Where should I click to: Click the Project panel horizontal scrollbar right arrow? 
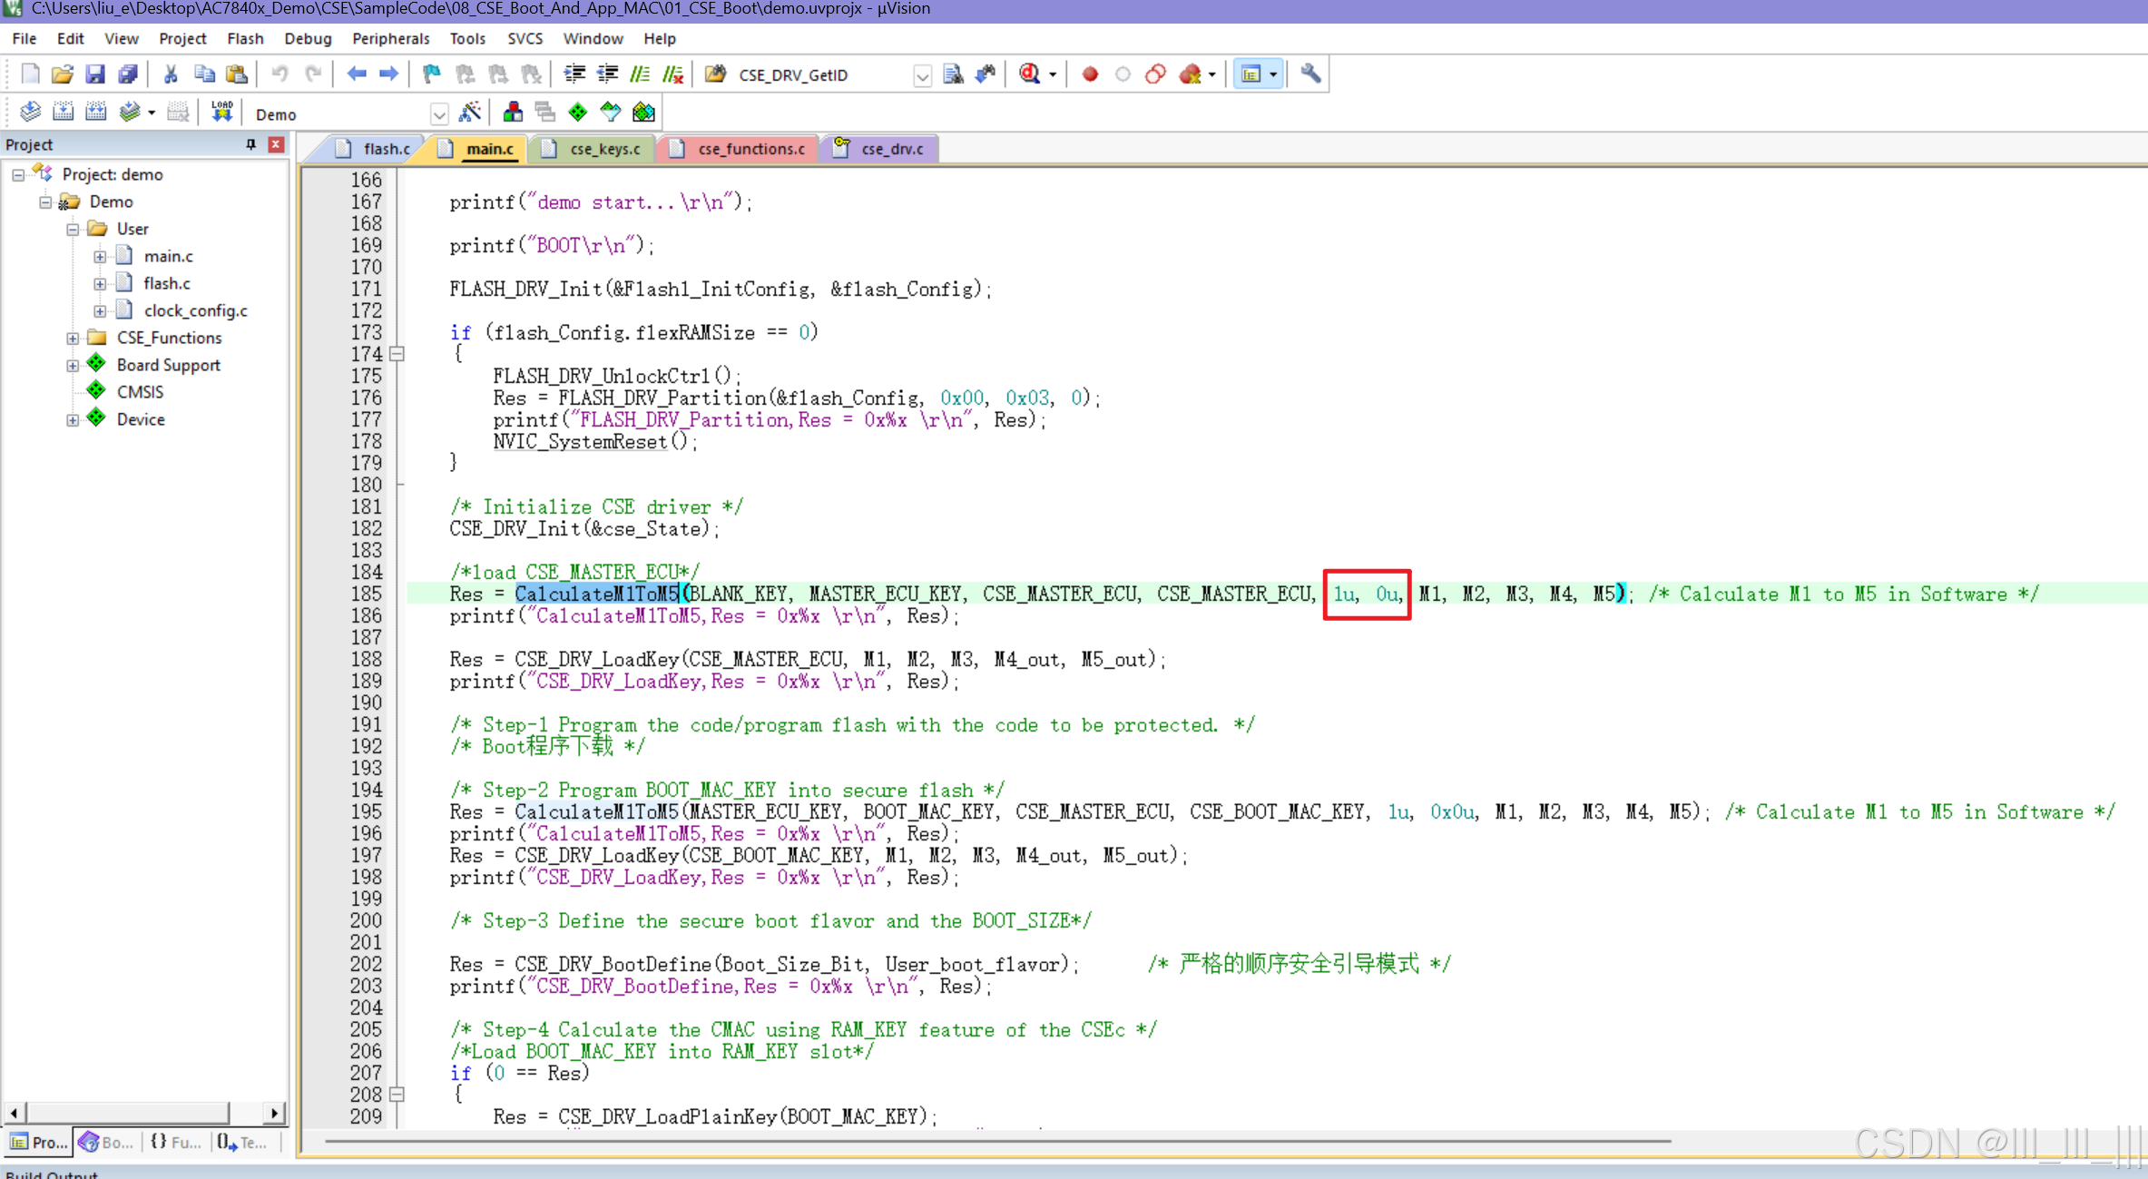(x=274, y=1113)
